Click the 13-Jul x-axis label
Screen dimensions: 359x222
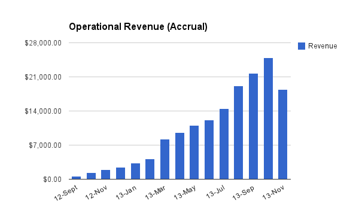coord(215,192)
